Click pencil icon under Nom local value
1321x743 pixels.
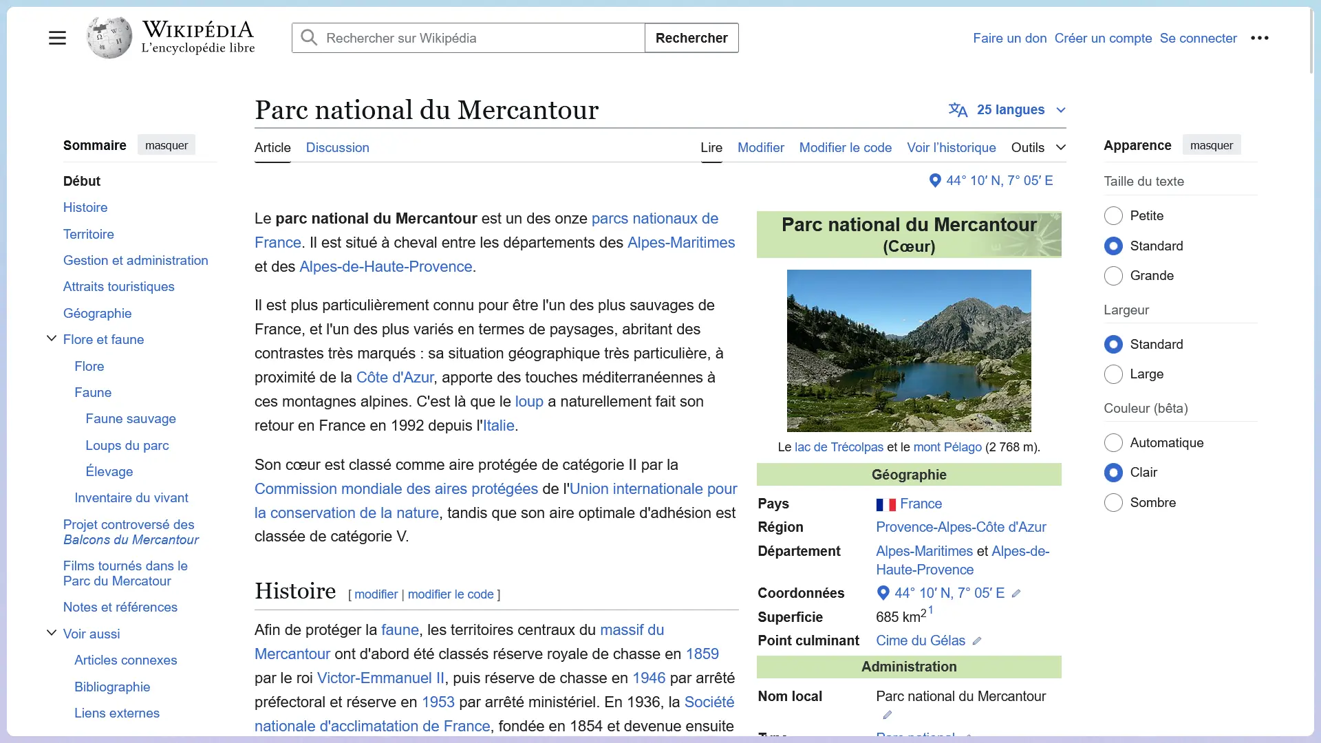point(888,715)
